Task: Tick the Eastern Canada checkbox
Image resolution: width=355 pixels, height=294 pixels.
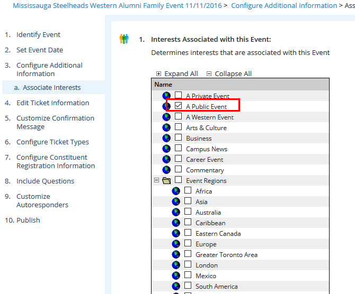Action: pos(188,233)
